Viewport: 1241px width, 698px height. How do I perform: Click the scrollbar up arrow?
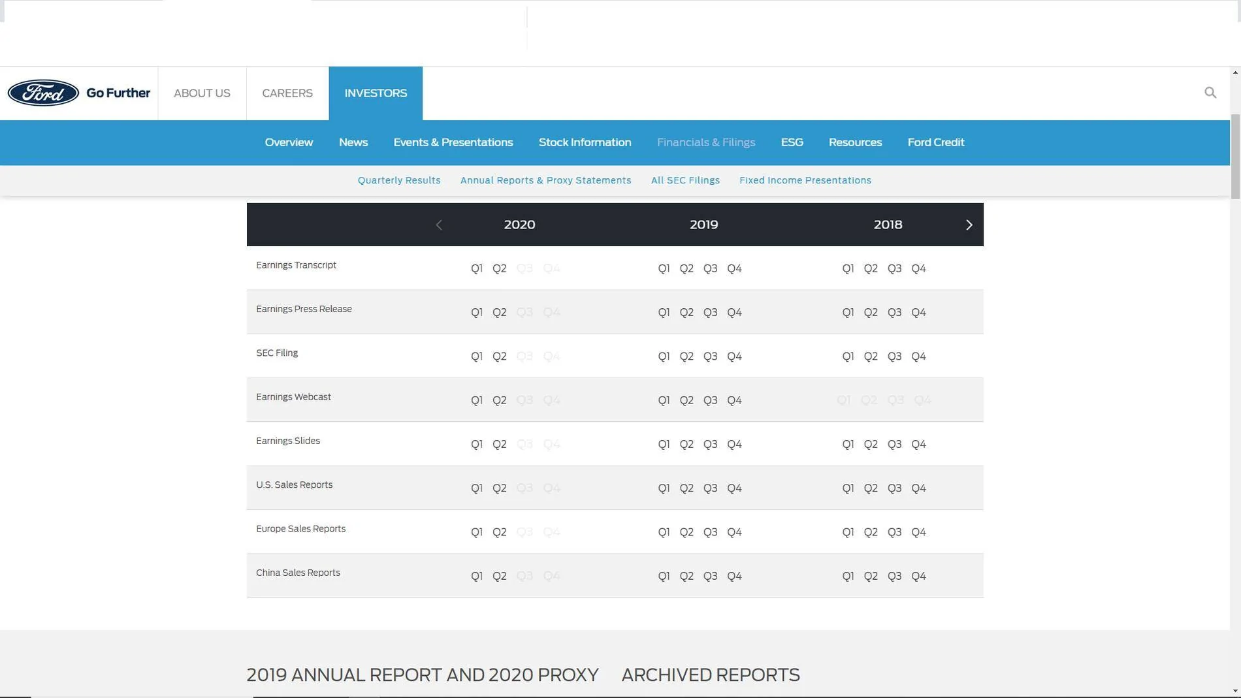coord(1235,72)
